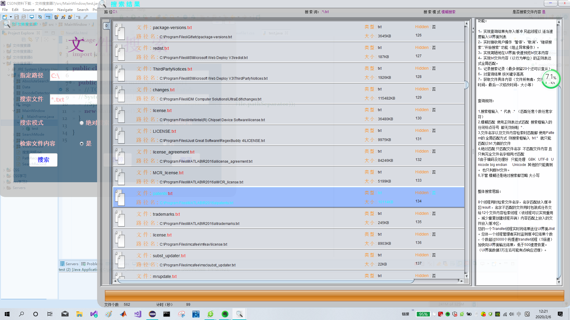
Task: Expand the CSS project tree node
Action: (x=4, y=170)
